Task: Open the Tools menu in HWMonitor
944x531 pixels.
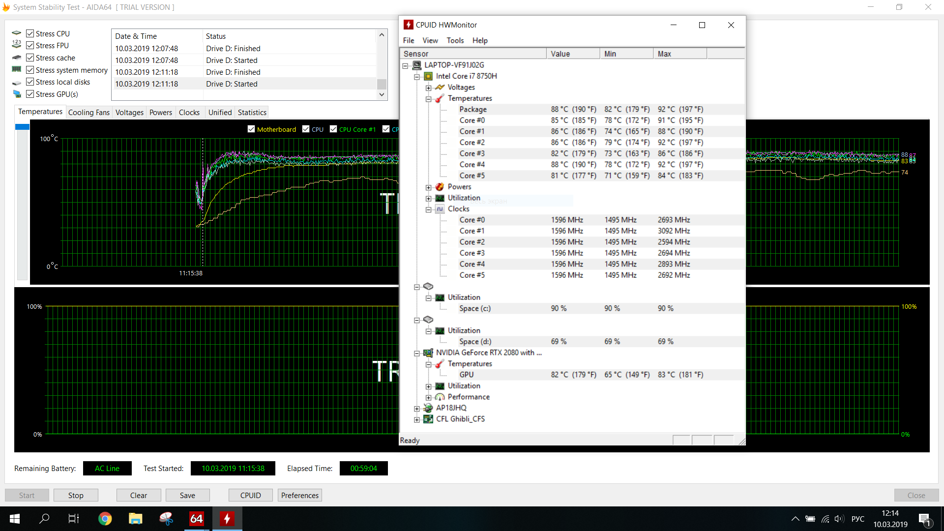Action: [455, 41]
